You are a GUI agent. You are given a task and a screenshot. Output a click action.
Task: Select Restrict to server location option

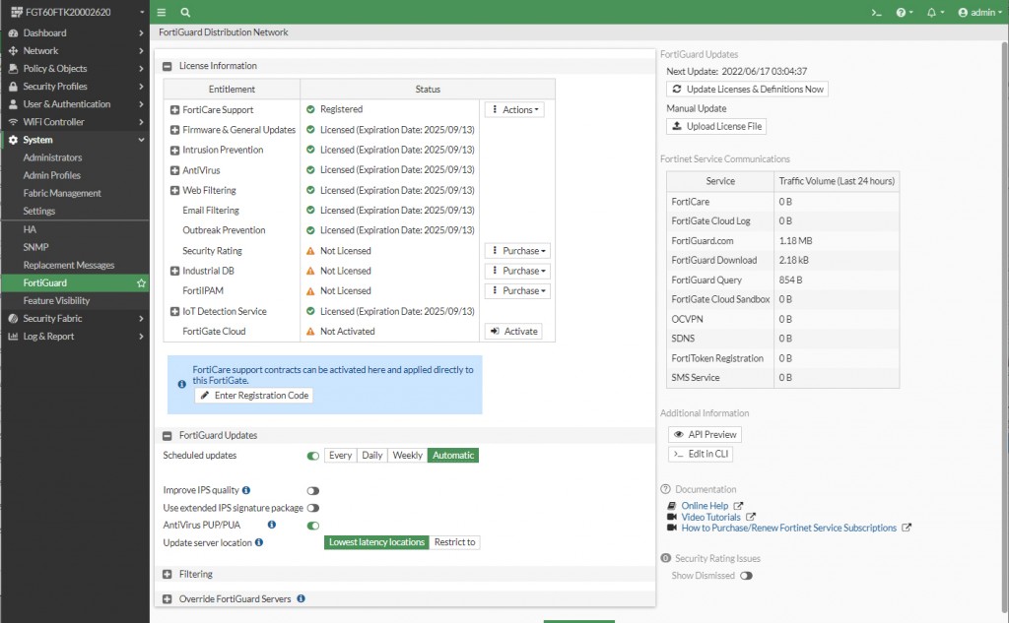(454, 542)
